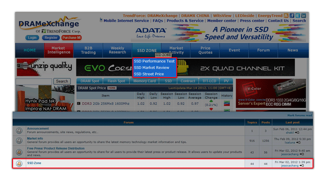Click the Announcement forum status icon
The width and height of the screenshot is (329, 179).
point(19,131)
